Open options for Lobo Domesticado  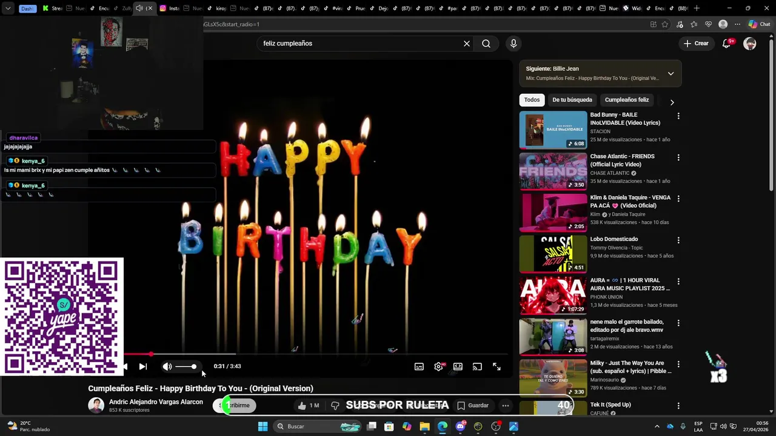tap(678, 240)
